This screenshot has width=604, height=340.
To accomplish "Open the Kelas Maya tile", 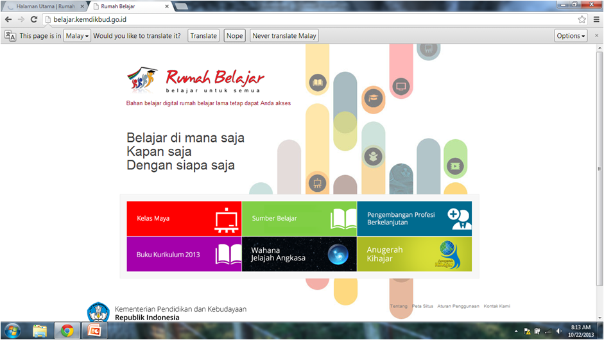I will click(184, 219).
